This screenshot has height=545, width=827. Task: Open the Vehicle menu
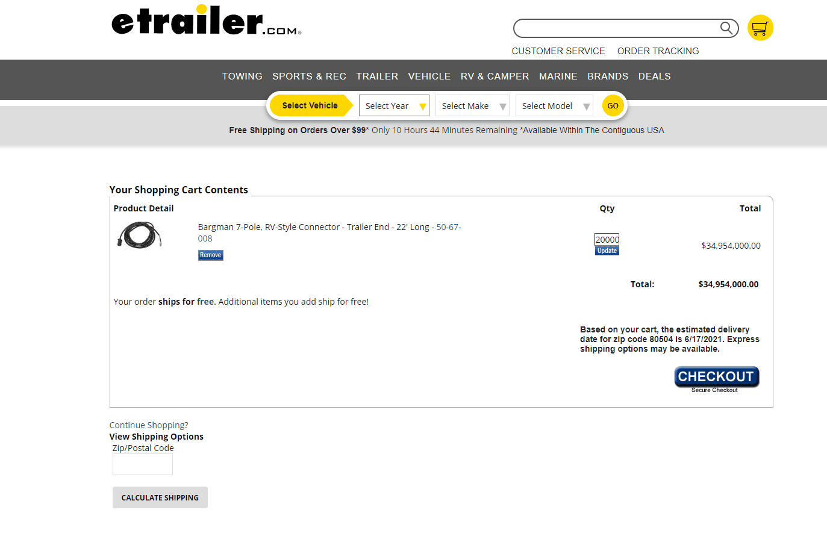(429, 76)
